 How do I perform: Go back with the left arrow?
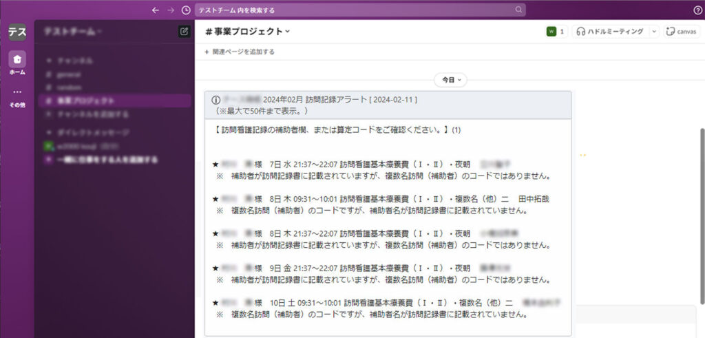tap(156, 10)
